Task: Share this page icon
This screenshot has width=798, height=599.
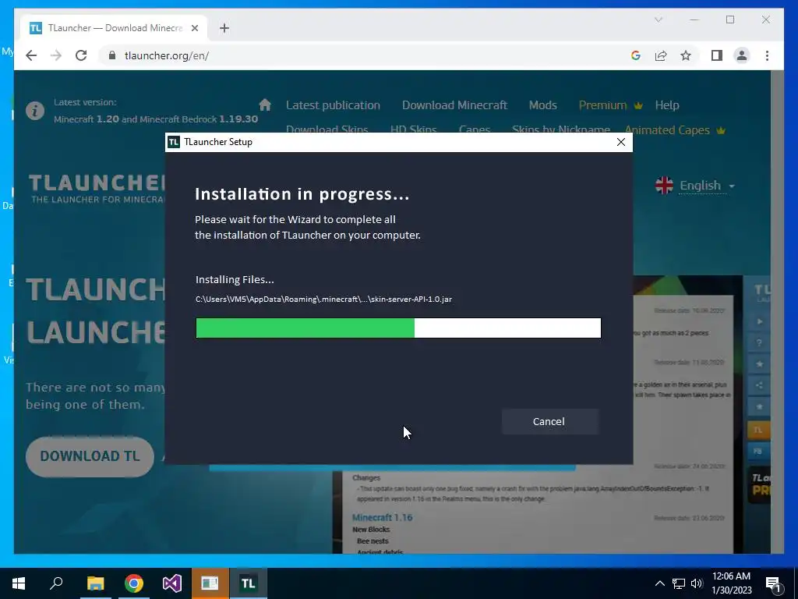Action: (x=661, y=55)
